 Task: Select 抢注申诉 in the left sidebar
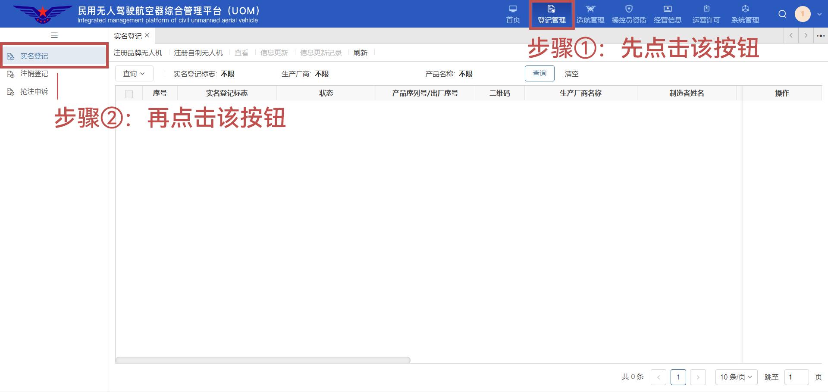(x=34, y=92)
